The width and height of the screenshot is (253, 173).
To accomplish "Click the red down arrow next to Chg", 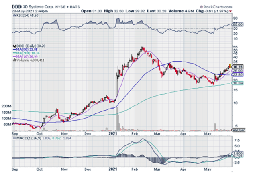I will point(231,11).
